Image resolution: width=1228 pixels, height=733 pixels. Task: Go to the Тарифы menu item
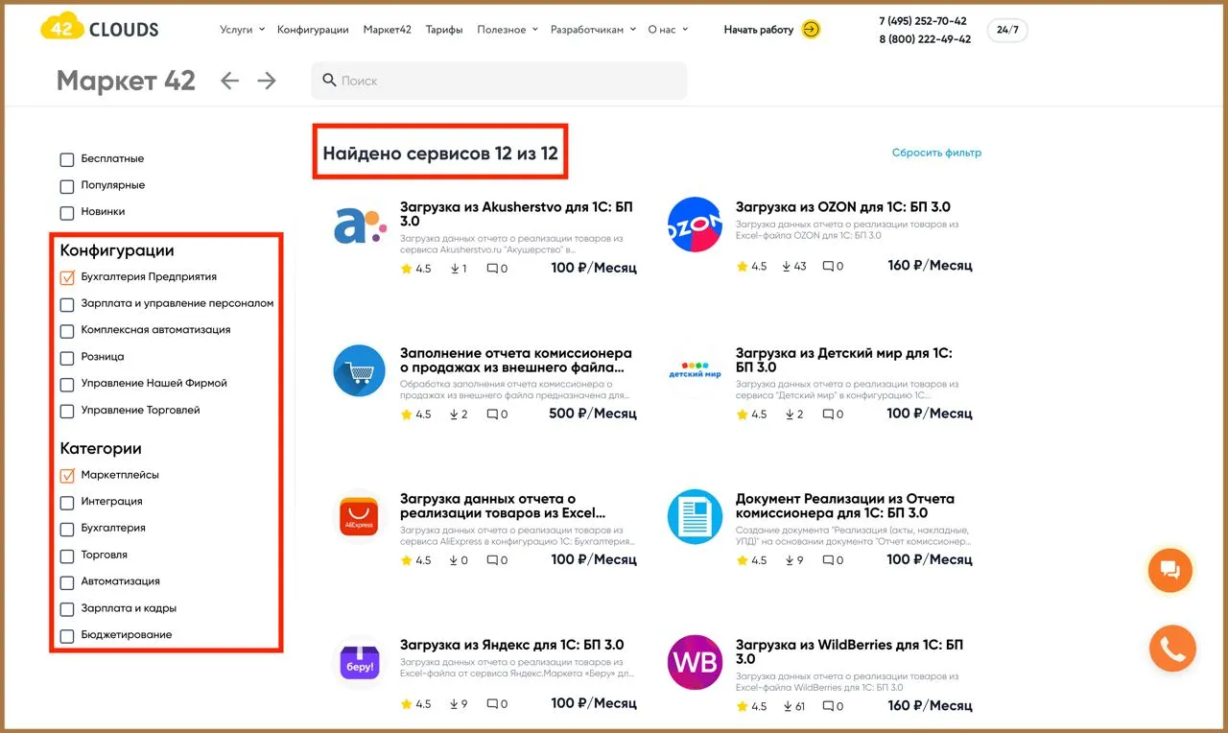[444, 30]
